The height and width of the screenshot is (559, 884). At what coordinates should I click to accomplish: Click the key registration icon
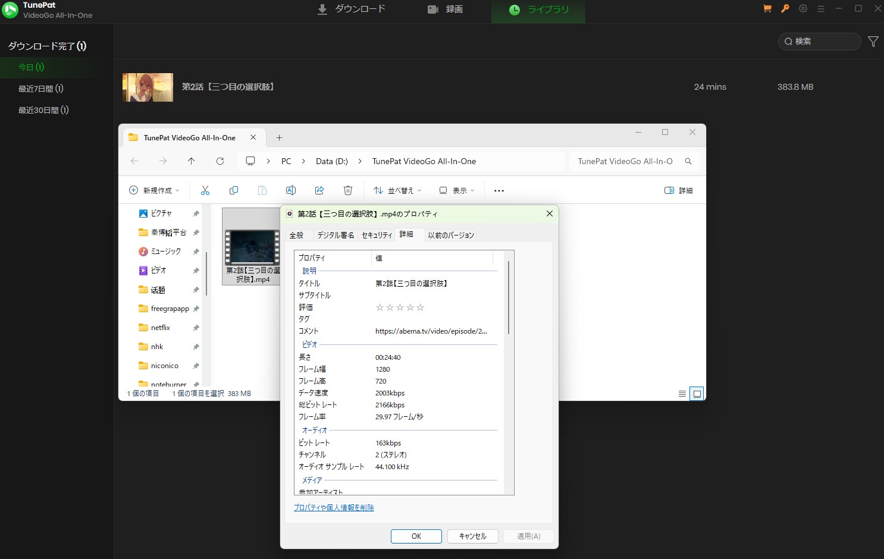(785, 9)
